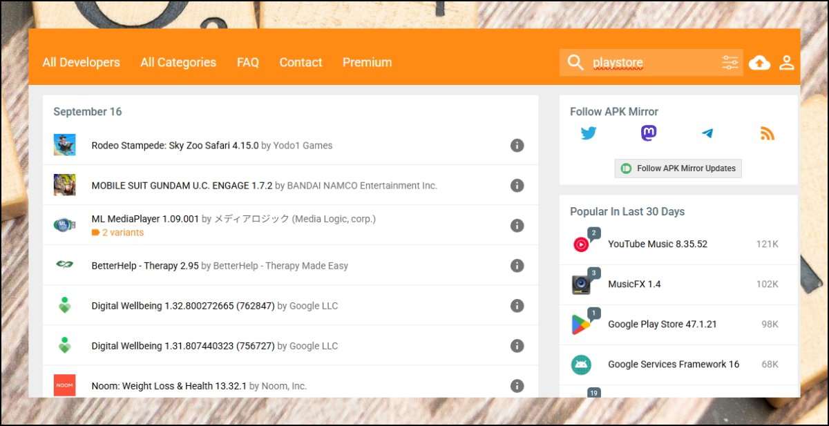Click the Popular In Last 30 Days heading
Screen dimensions: 829x426
click(627, 212)
